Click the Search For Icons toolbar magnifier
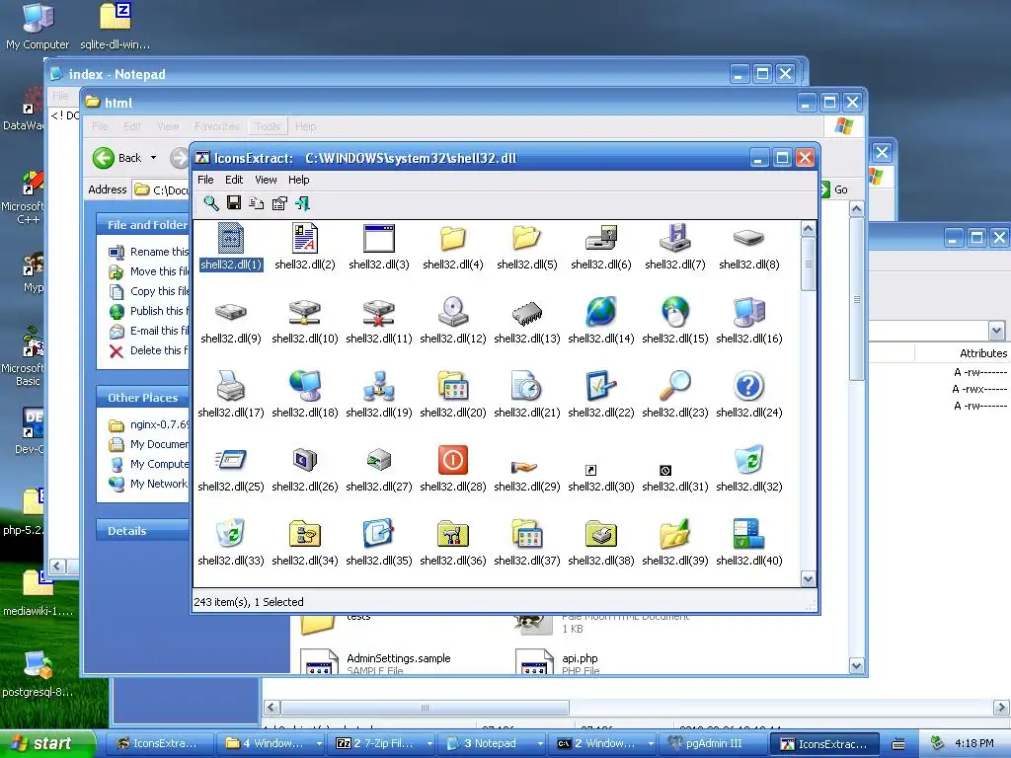The height and width of the screenshot is (758, 1011). pyautogui.click(x=211, y=203)
